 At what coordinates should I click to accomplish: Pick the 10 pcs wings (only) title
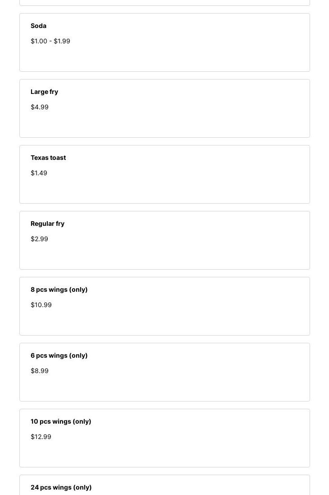click(61, 421)
